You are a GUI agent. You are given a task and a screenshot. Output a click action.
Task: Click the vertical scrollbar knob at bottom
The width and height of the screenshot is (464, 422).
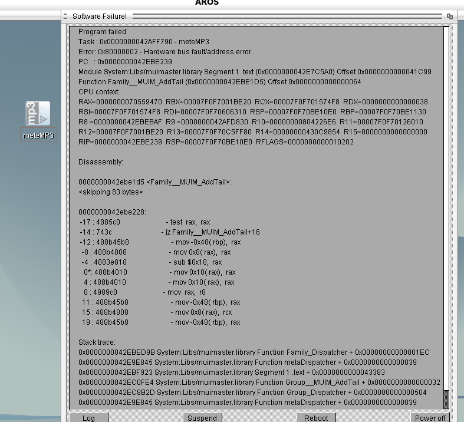446,399
